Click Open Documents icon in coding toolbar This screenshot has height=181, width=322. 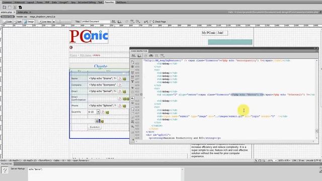(132, 62)
